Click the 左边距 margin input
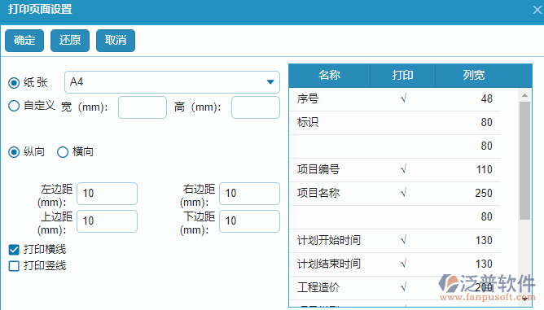This screenshot has height=310, width=544. 107,194
